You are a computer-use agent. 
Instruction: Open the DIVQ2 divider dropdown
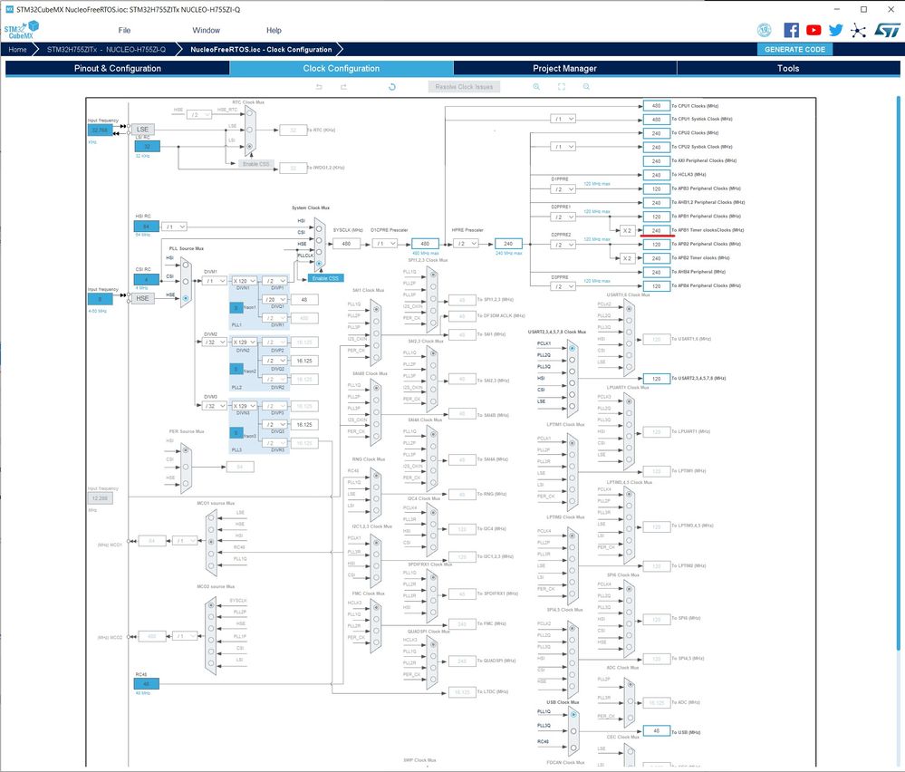click(274, 361)
